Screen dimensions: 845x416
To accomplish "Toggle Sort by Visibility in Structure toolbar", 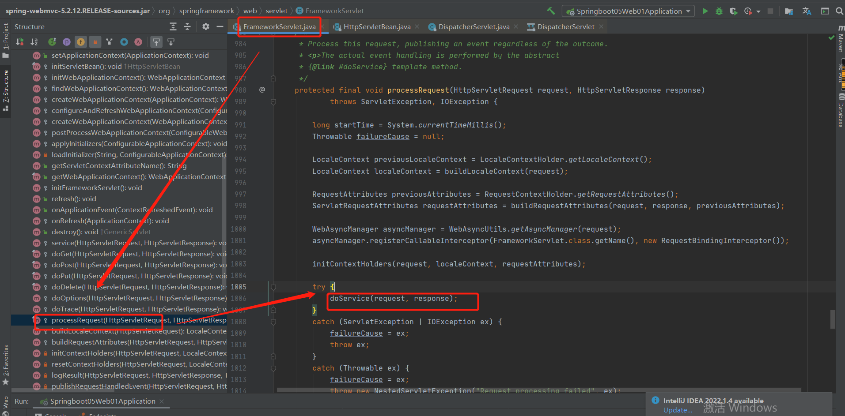I will point(20,42).
